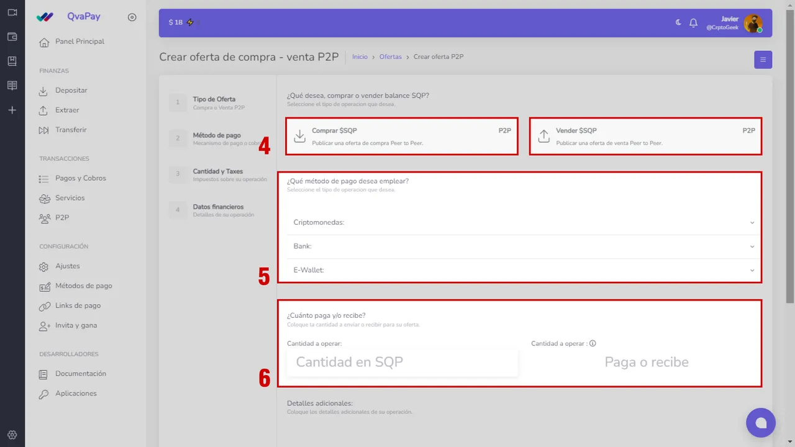Click info icon beside Cantidad a operar
Screen dimensions: 795x447
(x=593, y=343)
